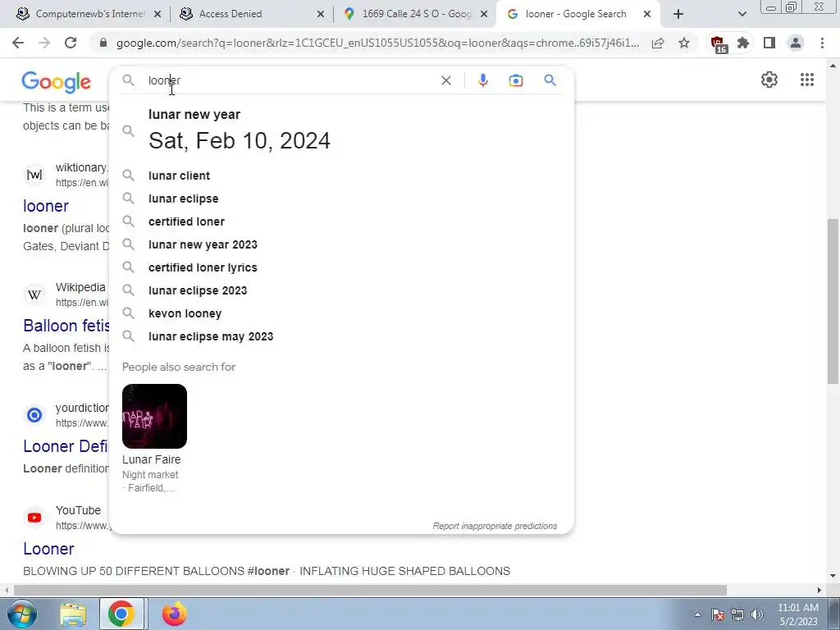
Task: Click the scroll-right arrow of the horizontal scrollbar
Action: click(819, 591)
